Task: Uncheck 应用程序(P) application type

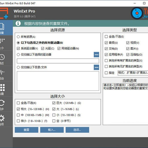Action: point(106,55)
